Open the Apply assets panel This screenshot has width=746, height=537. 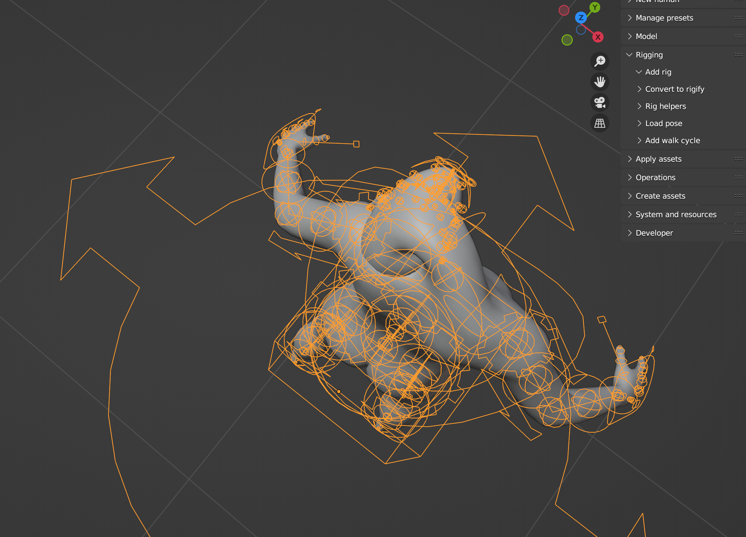point(658,159)
